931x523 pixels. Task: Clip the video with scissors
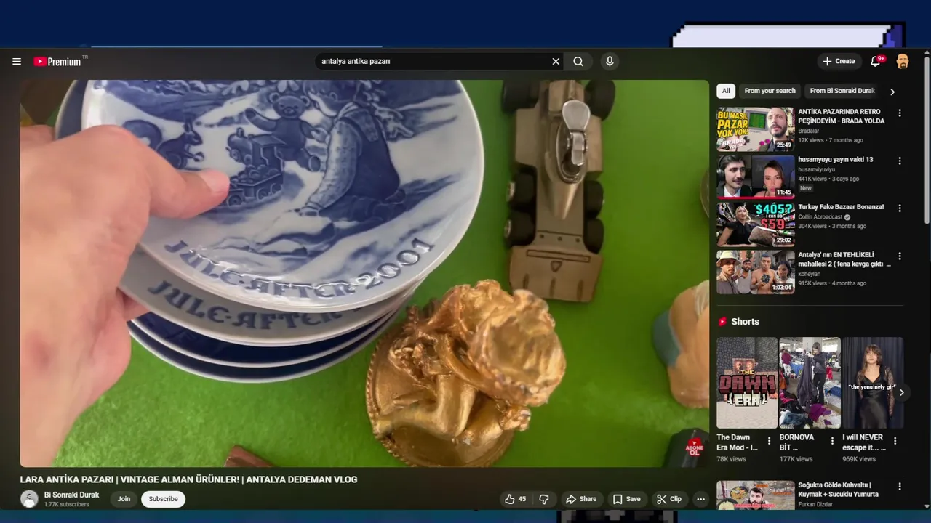click(668, 499)
